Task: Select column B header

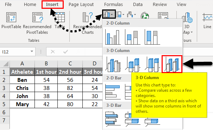Action: click(x=46, y=64)
